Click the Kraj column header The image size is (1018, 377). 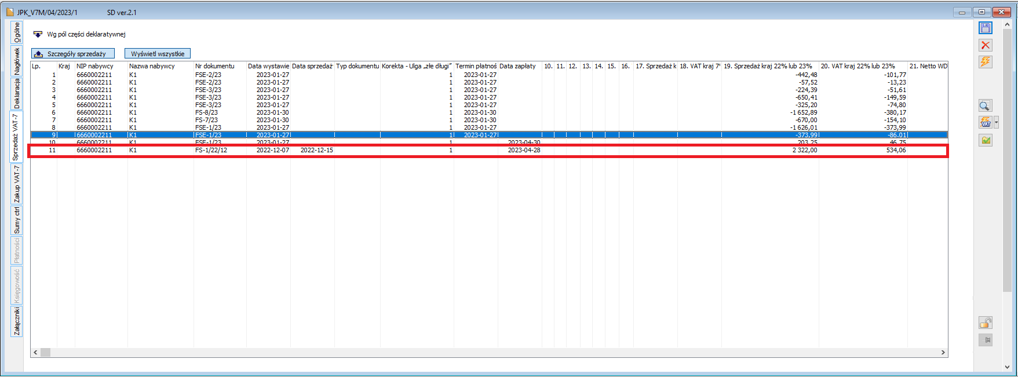point(65,66)
